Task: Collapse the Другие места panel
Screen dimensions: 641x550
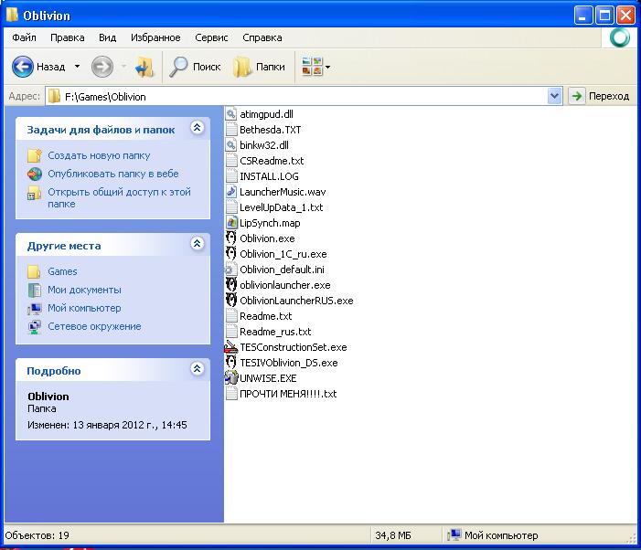Action: pos(197,244)
